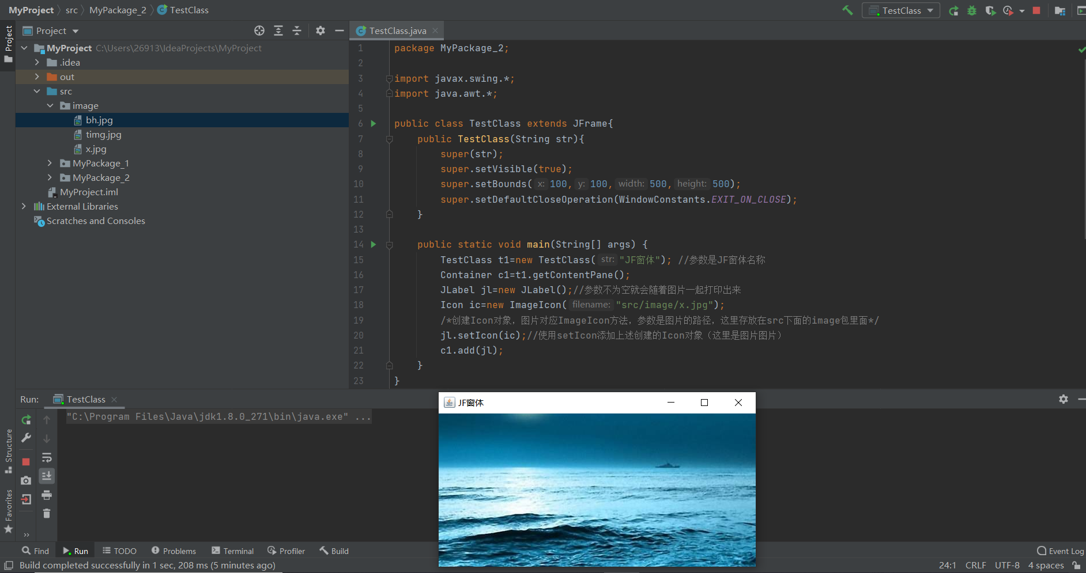Expand the .idea folder
Viewport: 1086px width, 573px height.
(37, 62)
